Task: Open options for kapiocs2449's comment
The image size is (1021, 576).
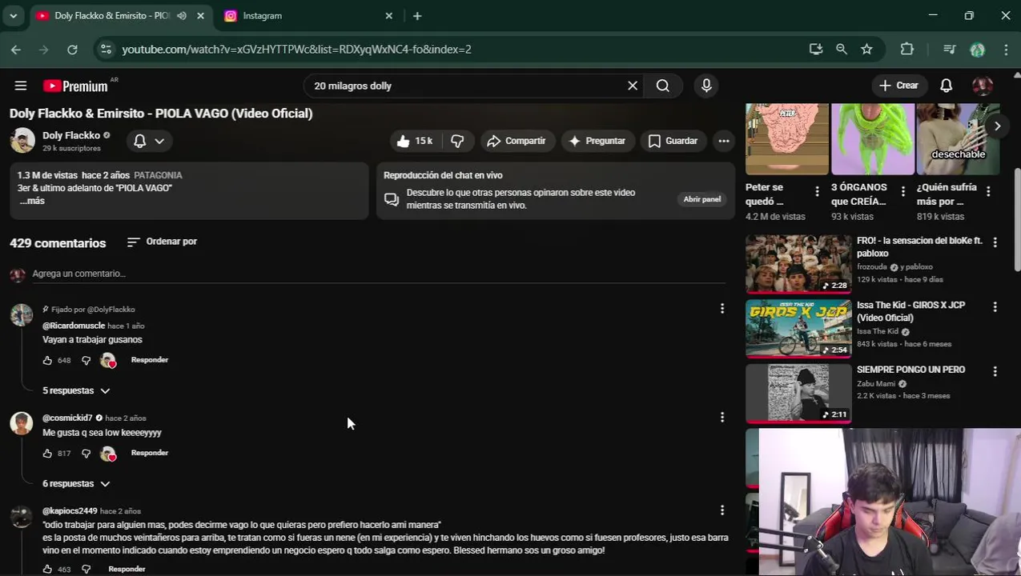Action: point(722,510)
